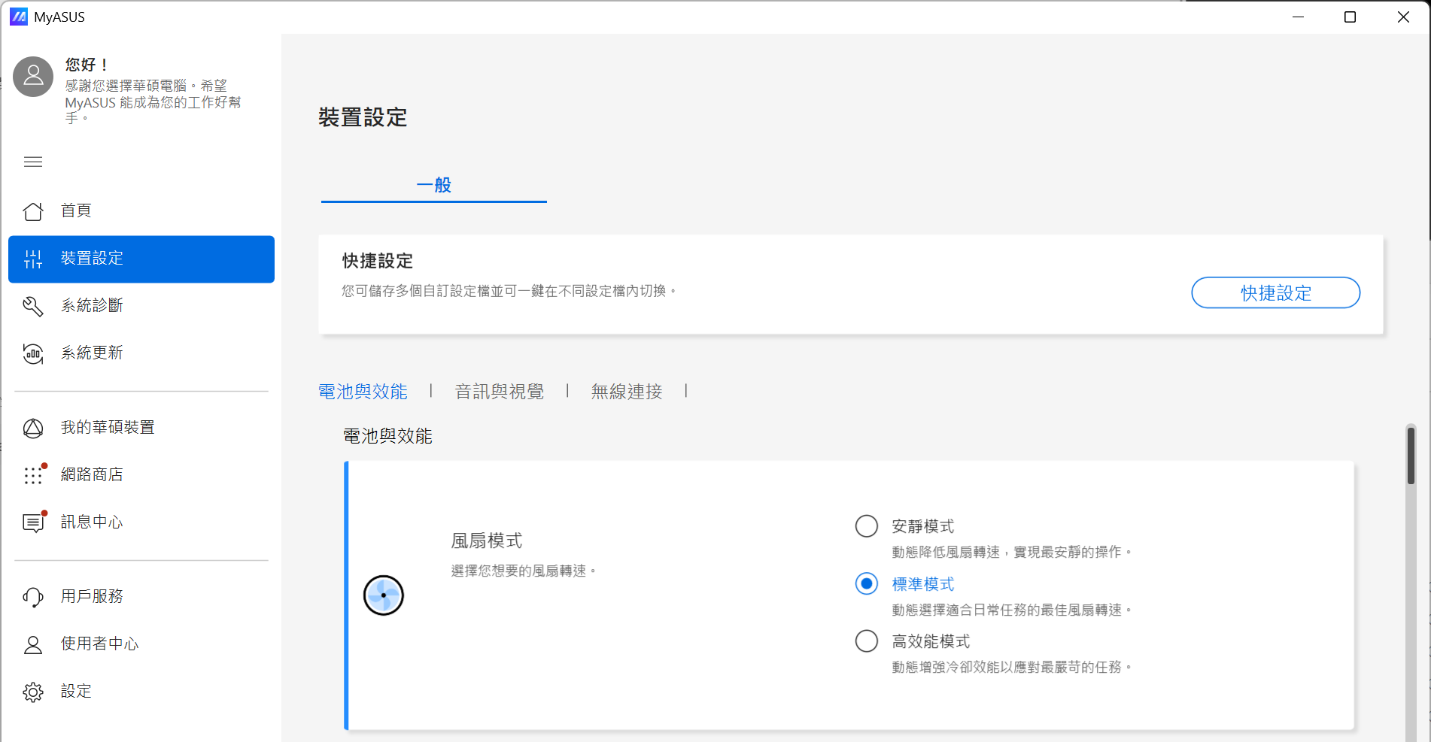Open System Diagnosis wrench icon
The image size is (1431, 742).
(x=33, y=306)
